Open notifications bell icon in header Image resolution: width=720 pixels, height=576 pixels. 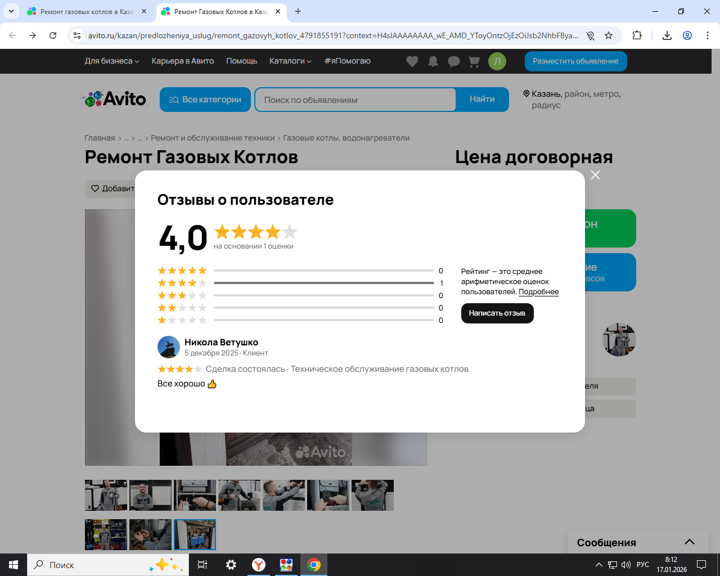pyautogui.click(x=433, y=61)
